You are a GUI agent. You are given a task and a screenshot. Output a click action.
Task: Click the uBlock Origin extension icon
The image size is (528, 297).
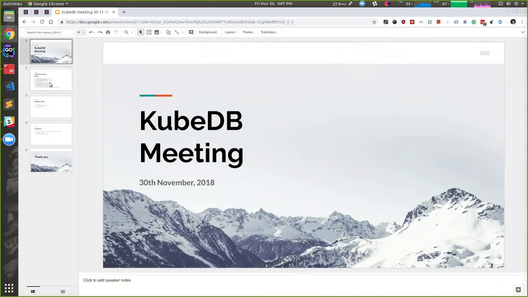pyautogui.click(x=403, y=22)
